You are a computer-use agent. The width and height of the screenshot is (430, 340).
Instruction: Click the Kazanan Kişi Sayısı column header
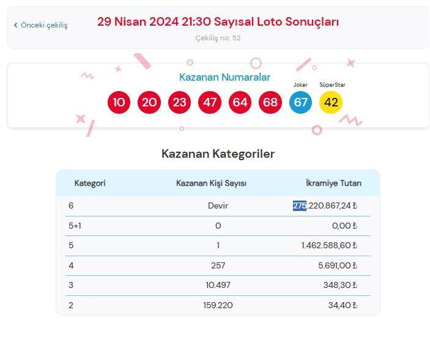pos(211,183)
